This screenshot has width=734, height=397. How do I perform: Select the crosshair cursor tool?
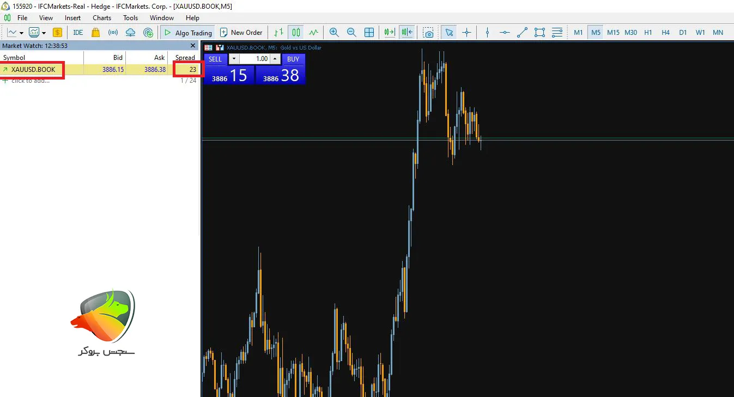point(466,33)
